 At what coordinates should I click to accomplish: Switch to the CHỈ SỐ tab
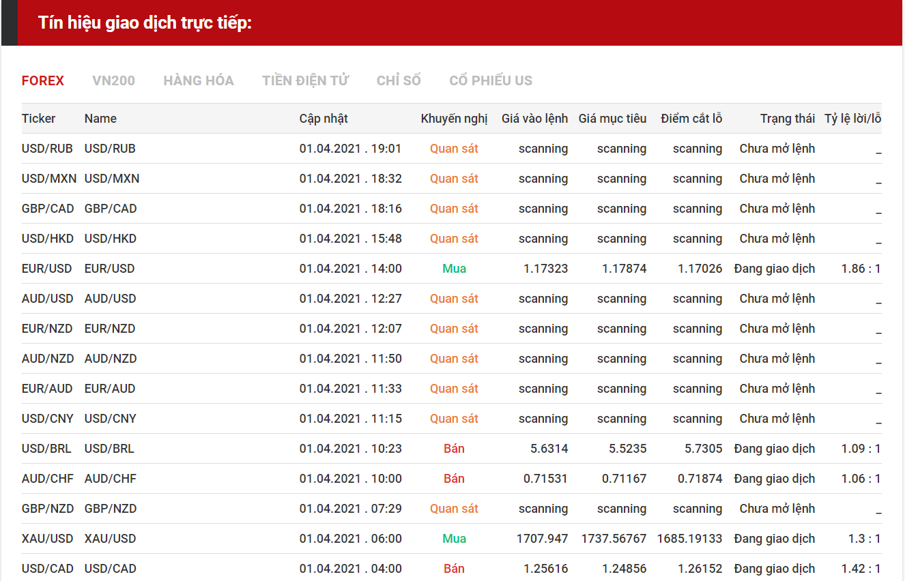(399, 80)
